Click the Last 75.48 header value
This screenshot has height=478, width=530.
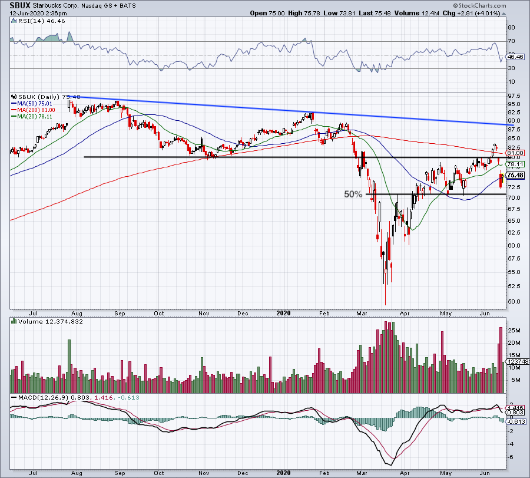tap(375, 13)
